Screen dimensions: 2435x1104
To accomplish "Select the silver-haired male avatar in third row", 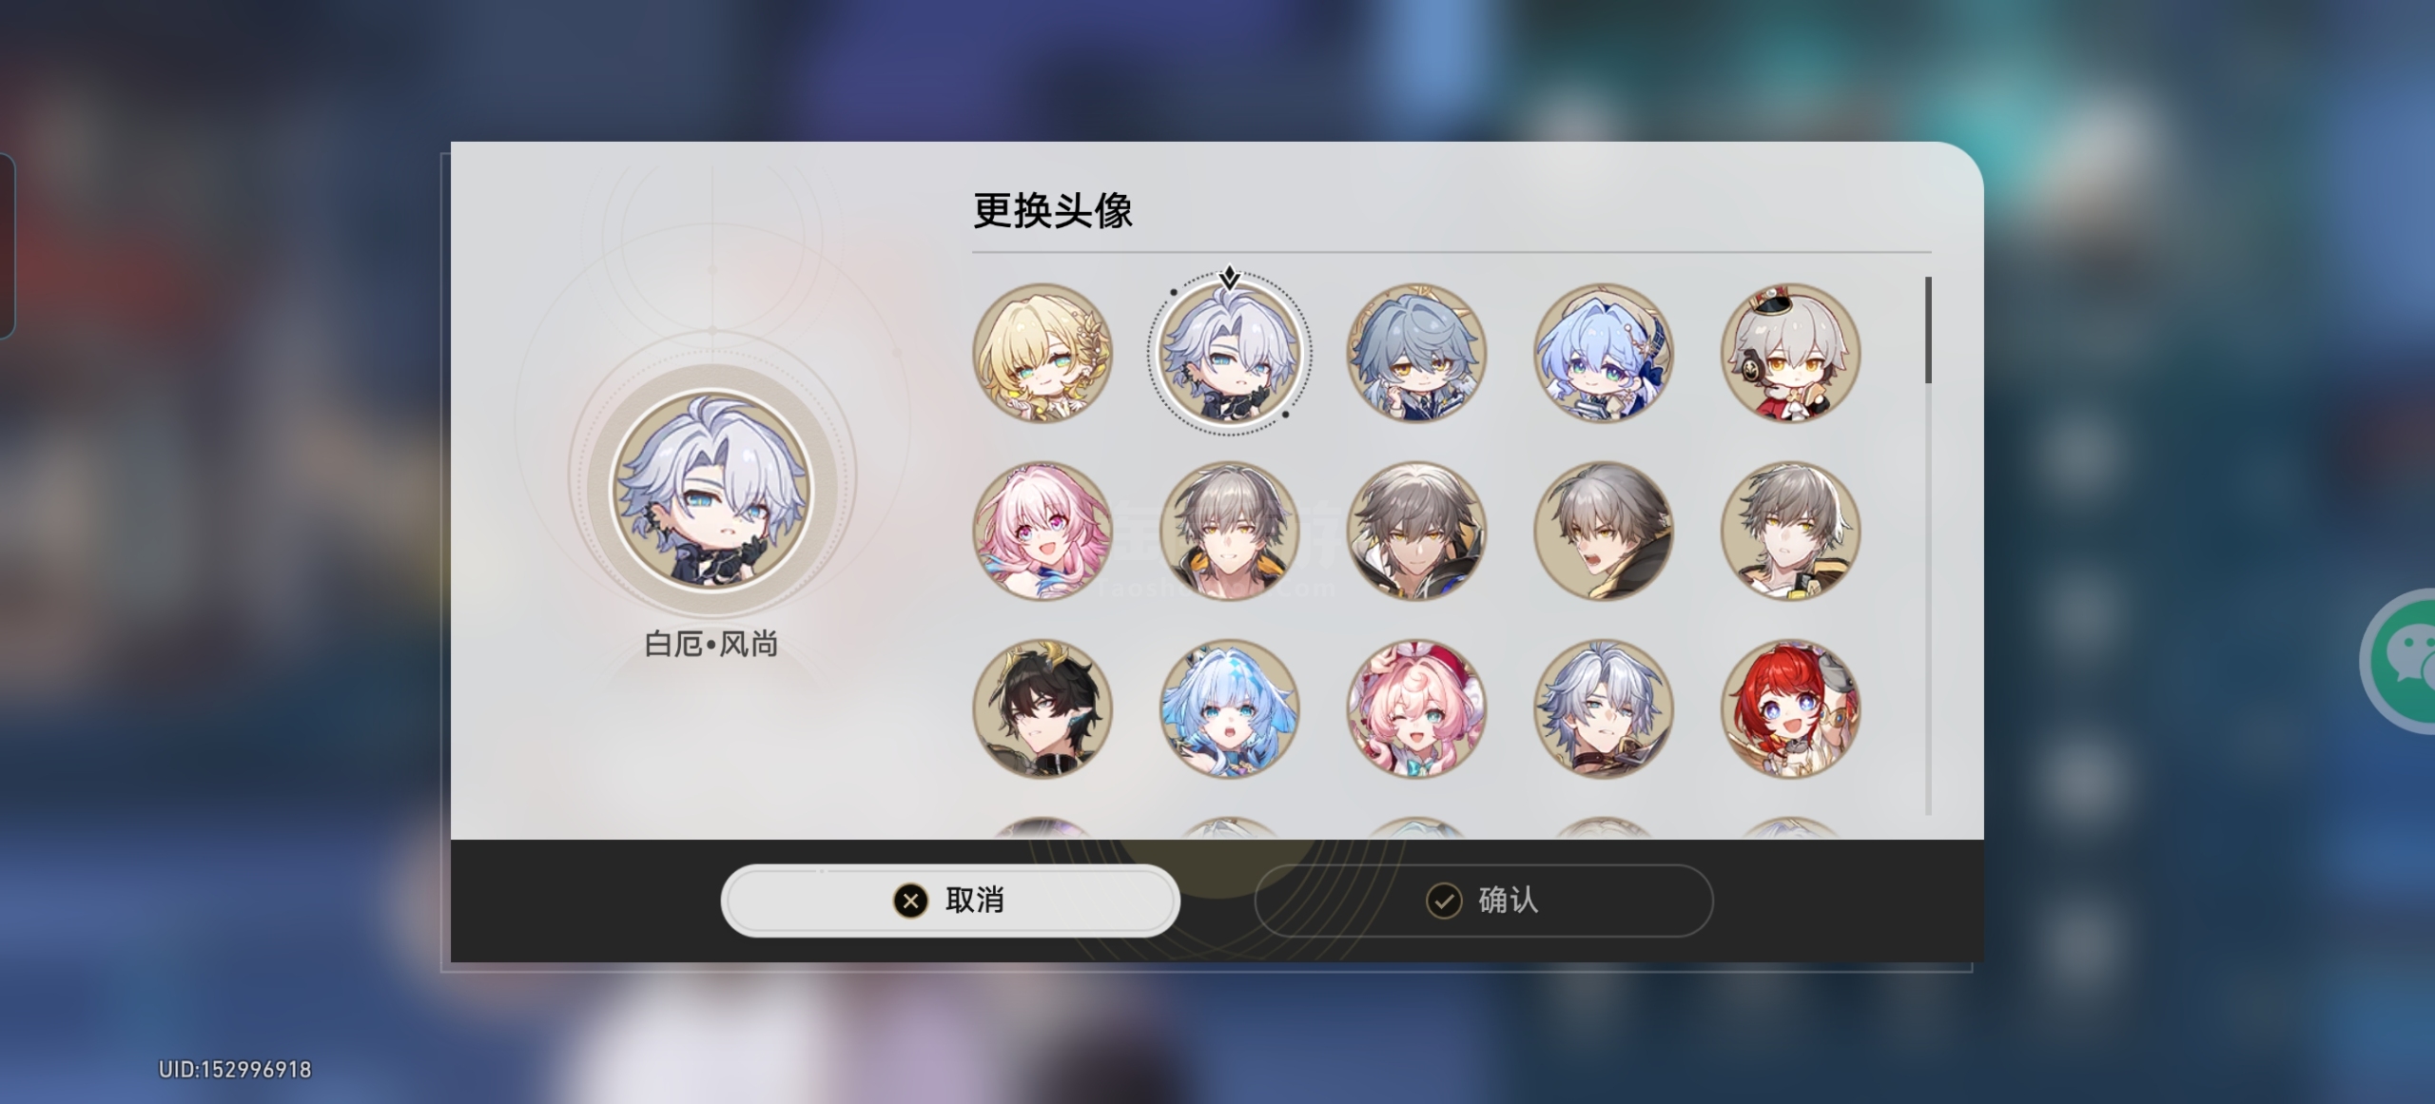I will click(x=1604, y=708).
